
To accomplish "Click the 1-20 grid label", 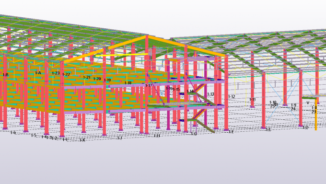I will (x=97, y=79).
